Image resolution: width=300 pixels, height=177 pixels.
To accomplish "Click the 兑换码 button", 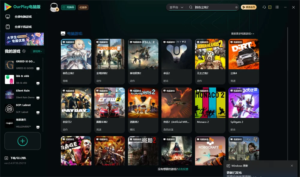I will [x=68, y=7].
